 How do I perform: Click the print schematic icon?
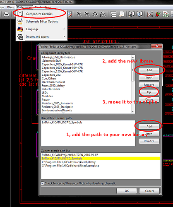[x=6, y=14]
